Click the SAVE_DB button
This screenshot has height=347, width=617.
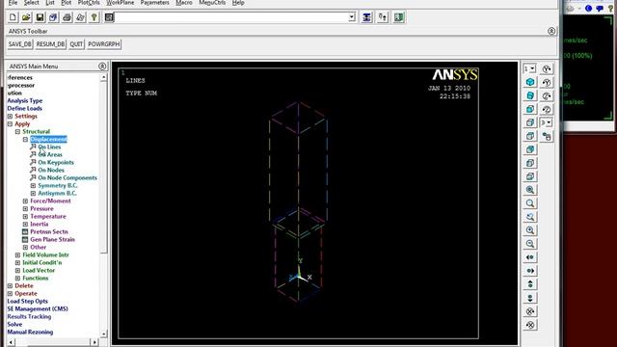[19, 44]
